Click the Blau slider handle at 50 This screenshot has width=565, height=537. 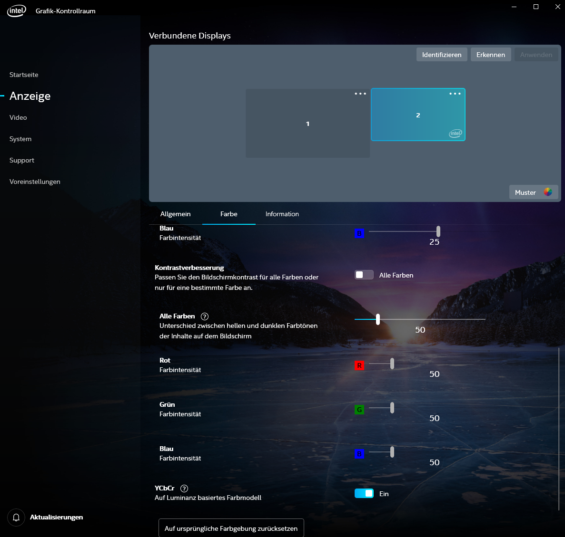click(x=392, y=452)
